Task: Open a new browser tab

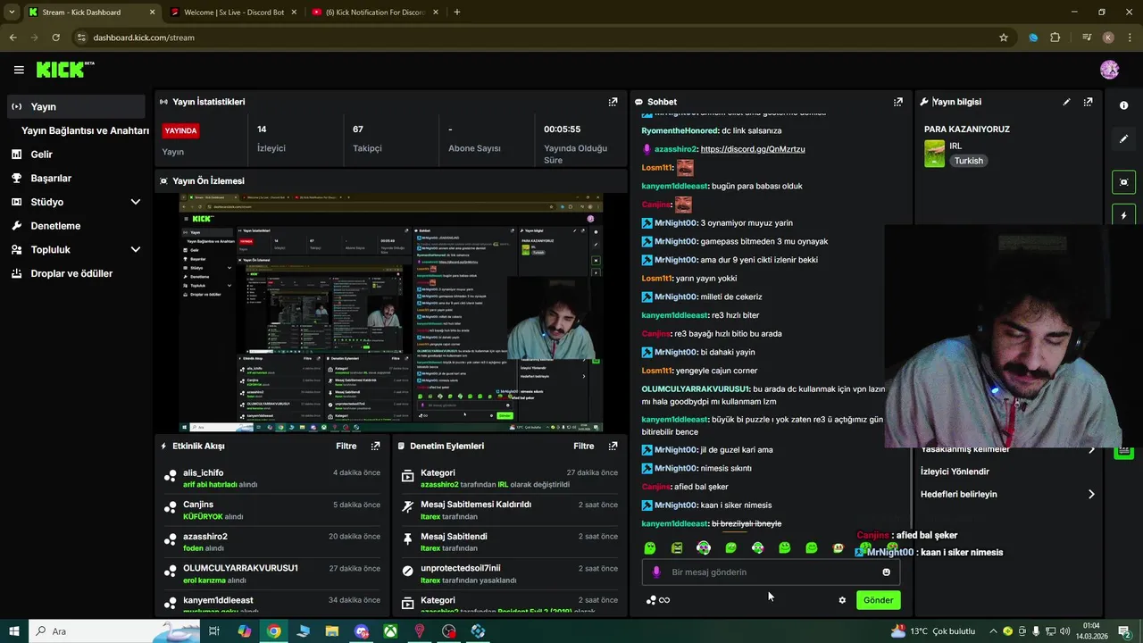Action: tap(457, 13)
